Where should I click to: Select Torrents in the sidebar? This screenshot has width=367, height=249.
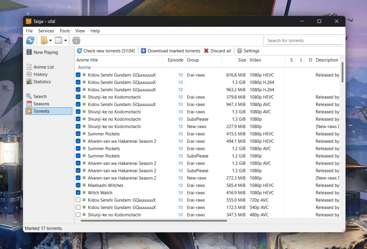point(49,111)
